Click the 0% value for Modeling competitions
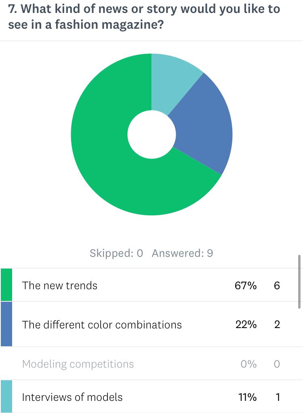303x413 pixels. pyautogui.click(x=248, y=364)
